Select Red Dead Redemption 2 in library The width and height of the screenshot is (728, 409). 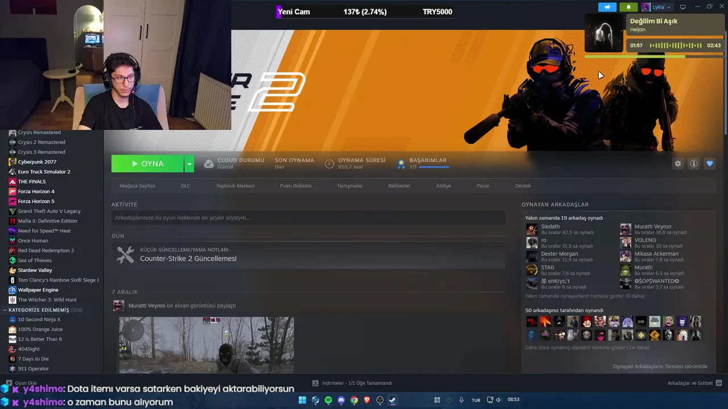coord(46,251)
